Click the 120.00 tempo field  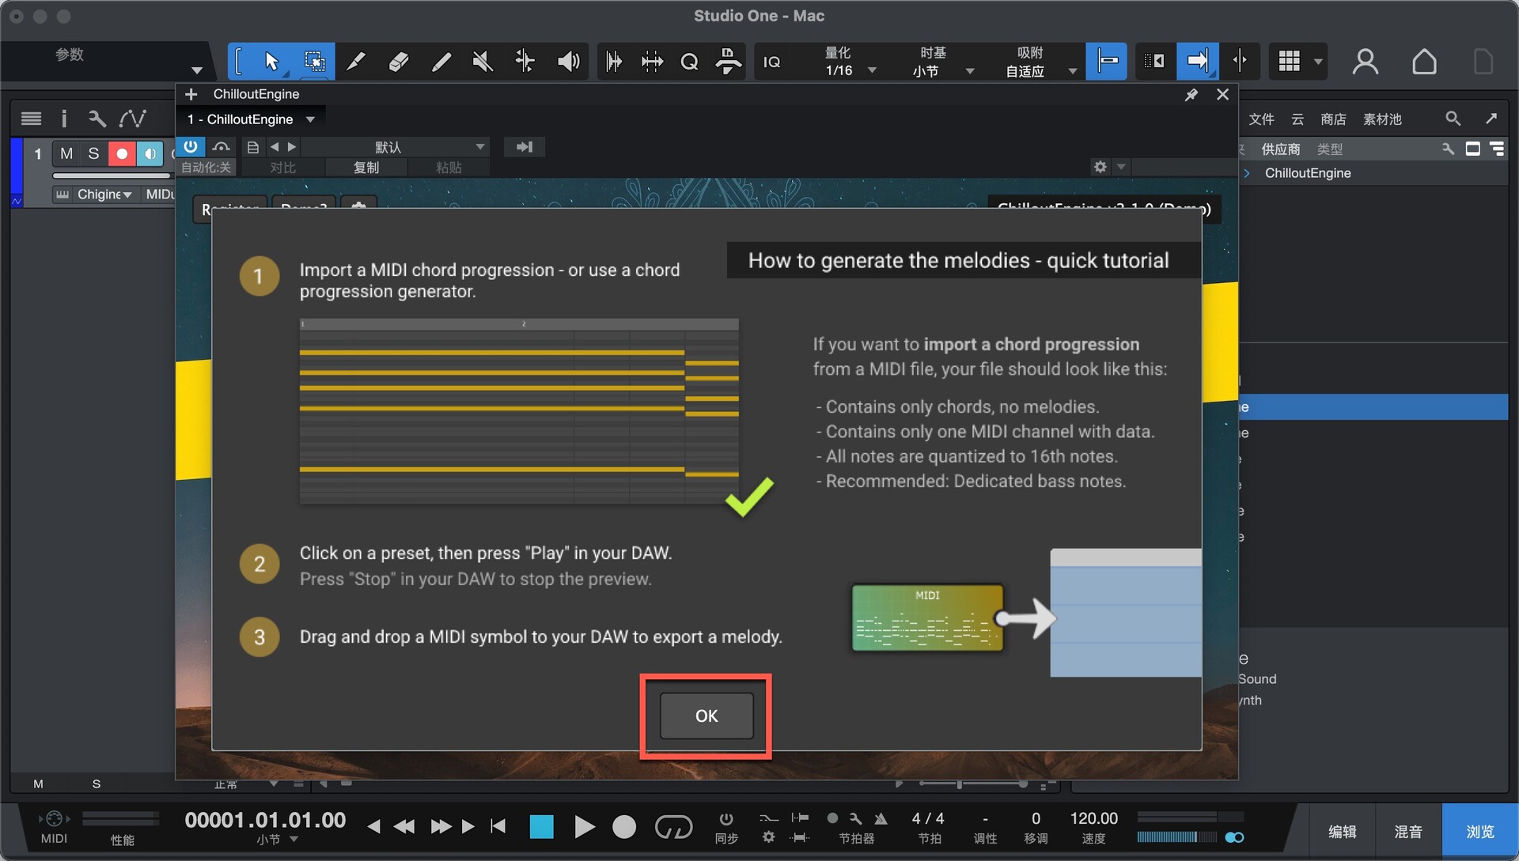[x=1093, y=818]
